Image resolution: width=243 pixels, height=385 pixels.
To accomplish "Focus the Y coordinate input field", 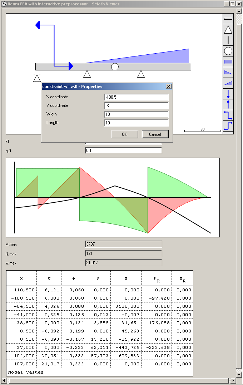I will coord(136,106).
